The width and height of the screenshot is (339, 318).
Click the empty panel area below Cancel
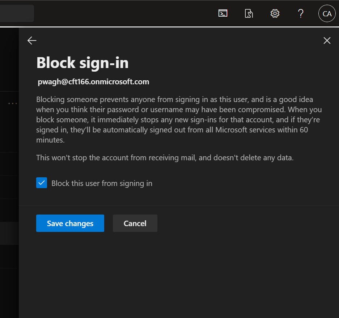click(179, 275)
